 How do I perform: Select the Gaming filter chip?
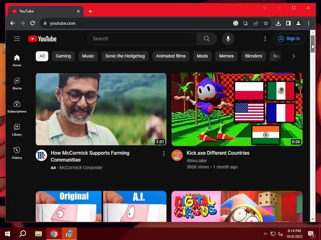[x=63, y=56]
